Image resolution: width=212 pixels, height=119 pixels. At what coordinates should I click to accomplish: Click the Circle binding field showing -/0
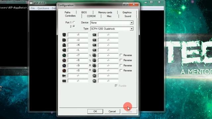[x=78, y=70]
